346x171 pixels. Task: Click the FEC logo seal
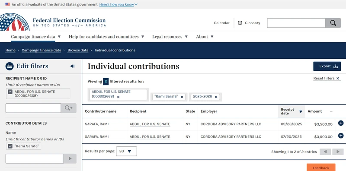tap(14, 22)
